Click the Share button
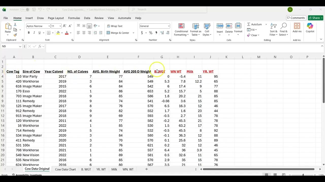325x182 pixels. pos(315,18)
